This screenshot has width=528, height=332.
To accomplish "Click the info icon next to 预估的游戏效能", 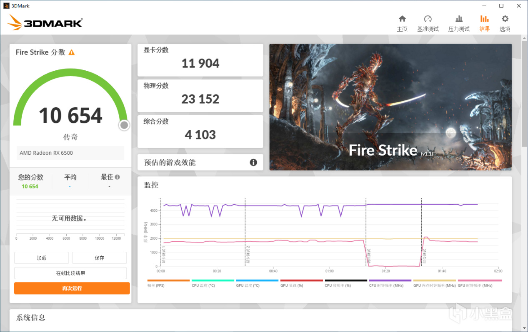I will coord(253,162).
